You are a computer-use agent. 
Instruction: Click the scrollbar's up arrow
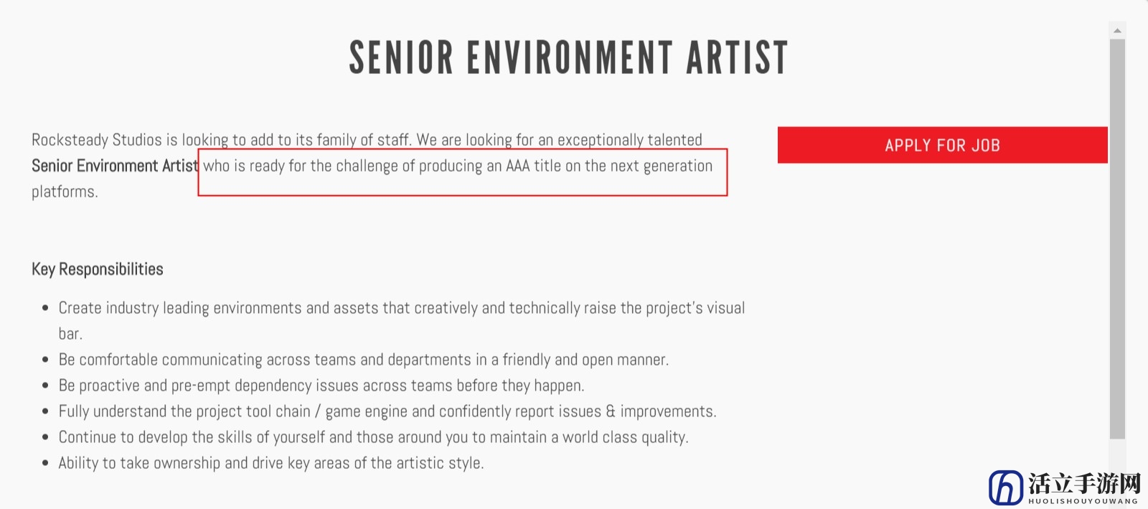coord(1117,31)
